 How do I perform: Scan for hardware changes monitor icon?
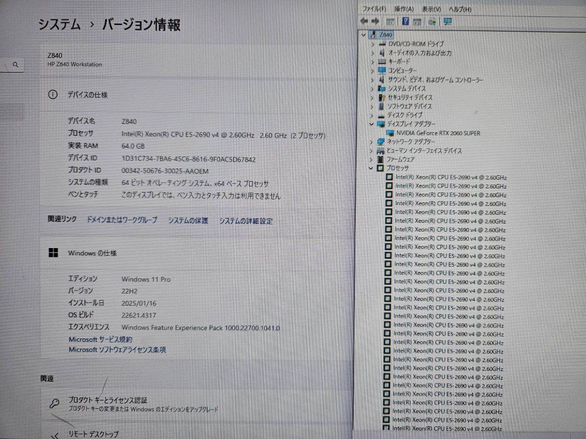(447, 22)
